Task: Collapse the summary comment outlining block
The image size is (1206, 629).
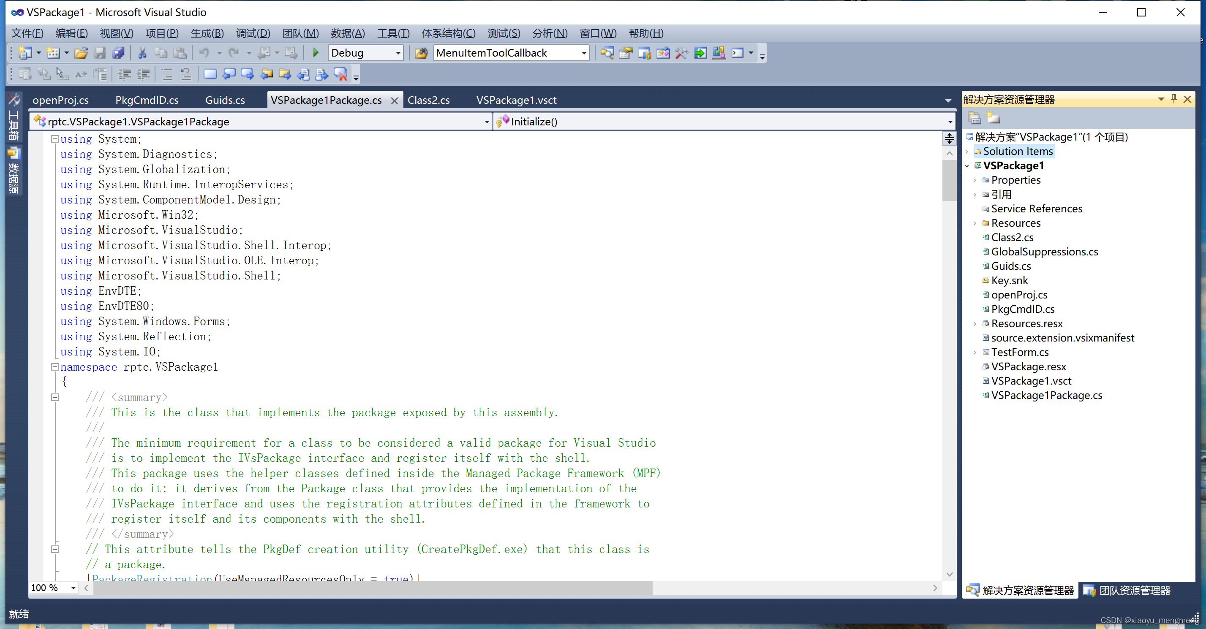Action: point(55,397)
